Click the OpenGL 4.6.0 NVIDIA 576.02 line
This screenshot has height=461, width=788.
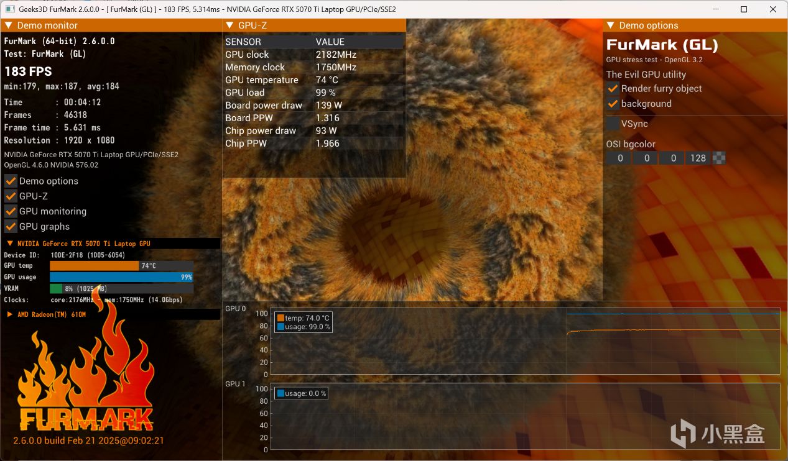51,165
